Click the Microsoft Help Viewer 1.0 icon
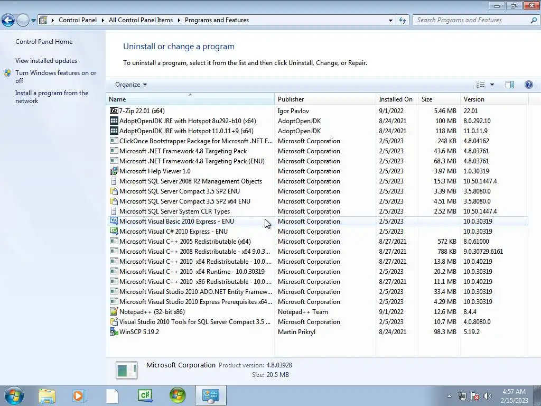Screen dimensions: 541x406 pos(114,171)
